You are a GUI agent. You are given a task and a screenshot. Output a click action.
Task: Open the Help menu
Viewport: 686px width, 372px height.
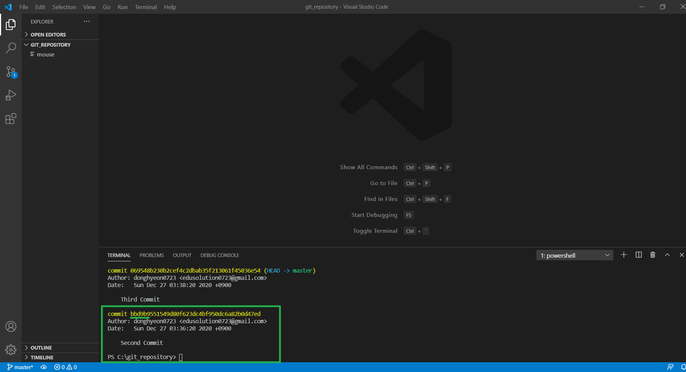point(170,7)
